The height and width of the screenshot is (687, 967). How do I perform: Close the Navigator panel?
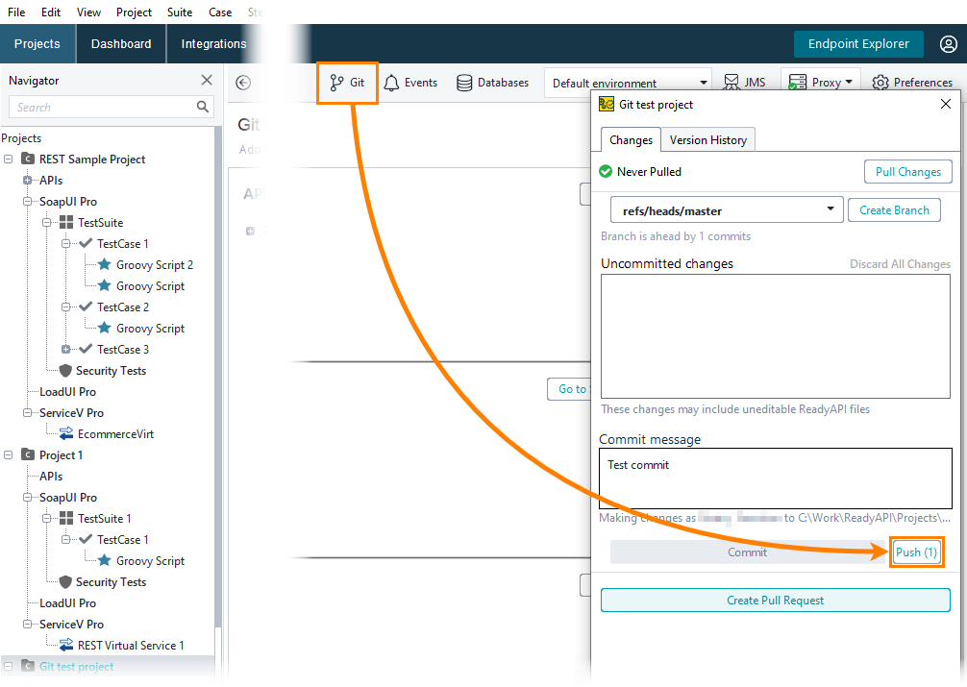pos(207,80)
